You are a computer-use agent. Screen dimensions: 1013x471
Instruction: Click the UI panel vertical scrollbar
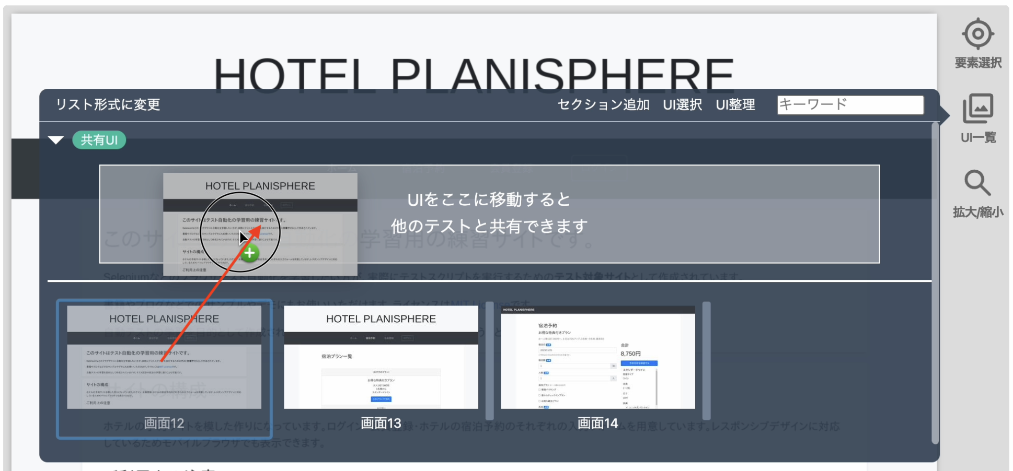[x=935, y=282]
